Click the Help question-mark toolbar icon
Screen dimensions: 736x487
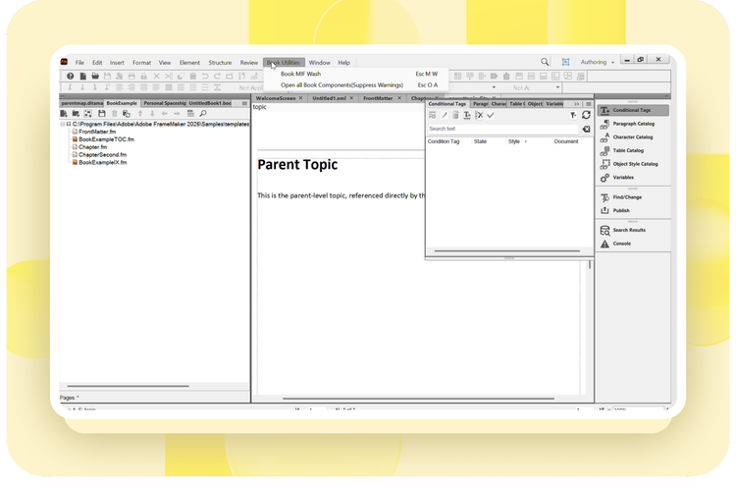pyautogui.click(x=70, y=76)
